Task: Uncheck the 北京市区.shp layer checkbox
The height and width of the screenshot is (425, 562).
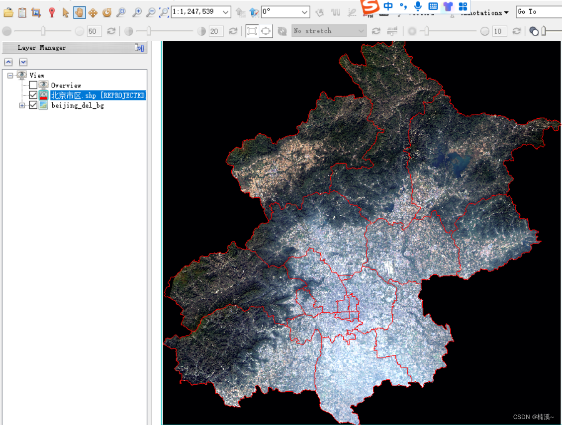Action: [33, 95]
